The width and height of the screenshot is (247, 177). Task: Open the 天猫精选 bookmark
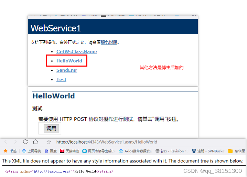[x=69, y=151]
